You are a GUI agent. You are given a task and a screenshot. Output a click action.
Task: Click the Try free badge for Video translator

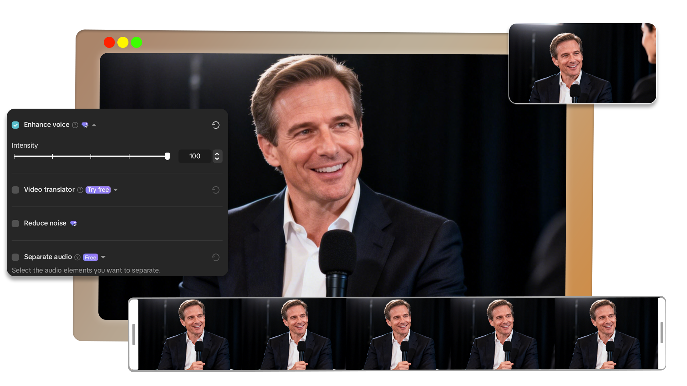tap(98, 190)
